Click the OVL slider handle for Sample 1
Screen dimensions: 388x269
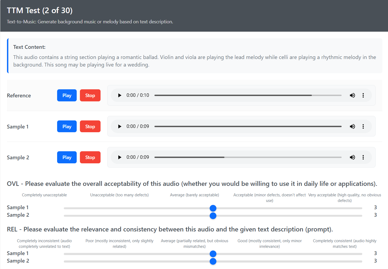(x=213, y=208)
